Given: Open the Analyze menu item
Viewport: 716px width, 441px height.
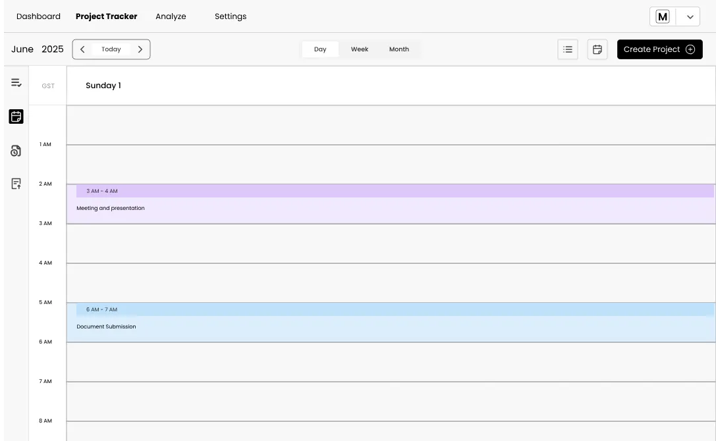Looking at the screenshot, I should tap(171, 16).
